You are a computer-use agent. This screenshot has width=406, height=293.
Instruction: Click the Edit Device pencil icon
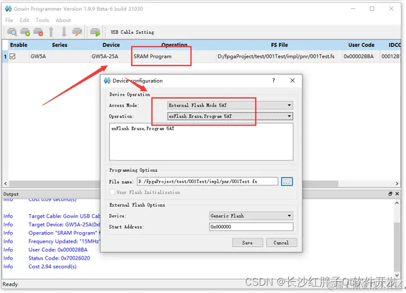(77, 32)
